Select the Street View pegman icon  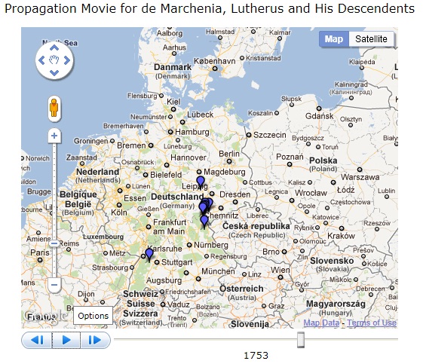[54, 108]
